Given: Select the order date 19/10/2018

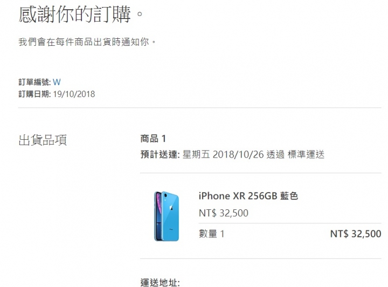Looking at the screenshot, I should point(74,94).
